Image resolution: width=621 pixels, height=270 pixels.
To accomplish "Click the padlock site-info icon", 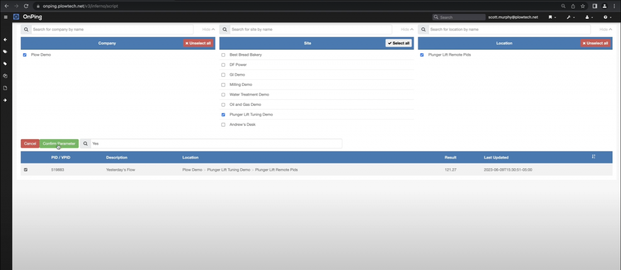I will (38, 6).
